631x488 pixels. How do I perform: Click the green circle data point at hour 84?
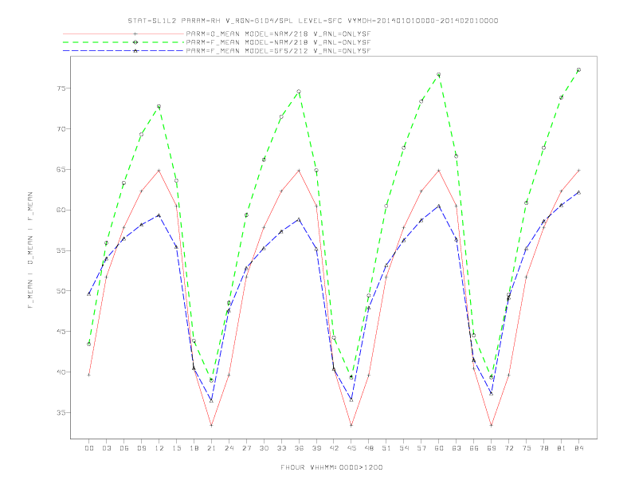pyautogui.click(x=578, y=70)
